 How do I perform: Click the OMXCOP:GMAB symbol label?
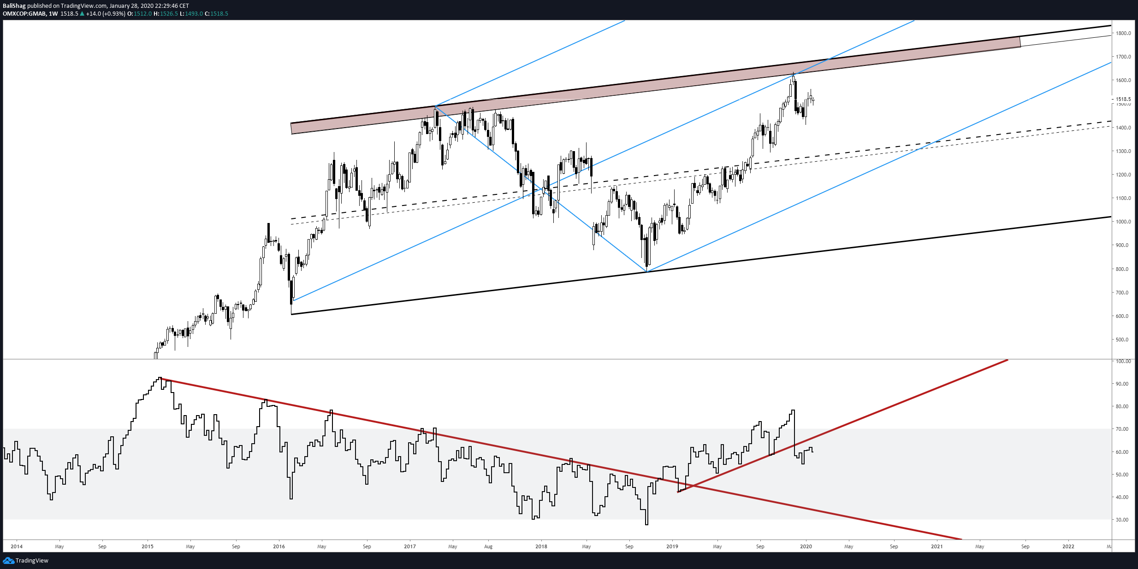coord(24,14)
